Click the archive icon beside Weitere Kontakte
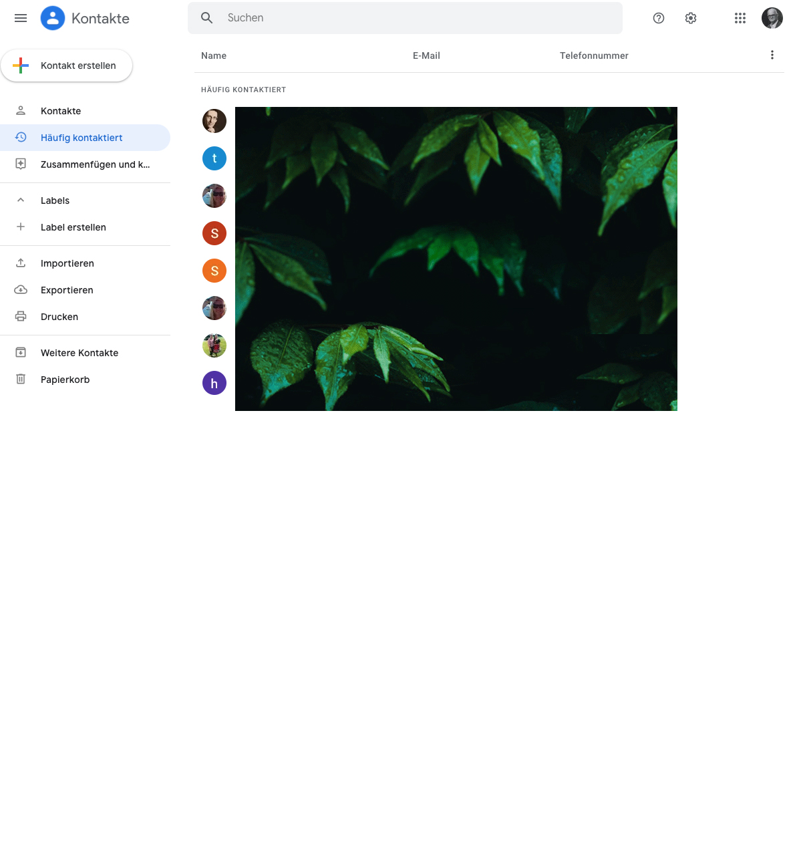The height and width of the screenshot is (856, 791). click(x=21, y=352)
